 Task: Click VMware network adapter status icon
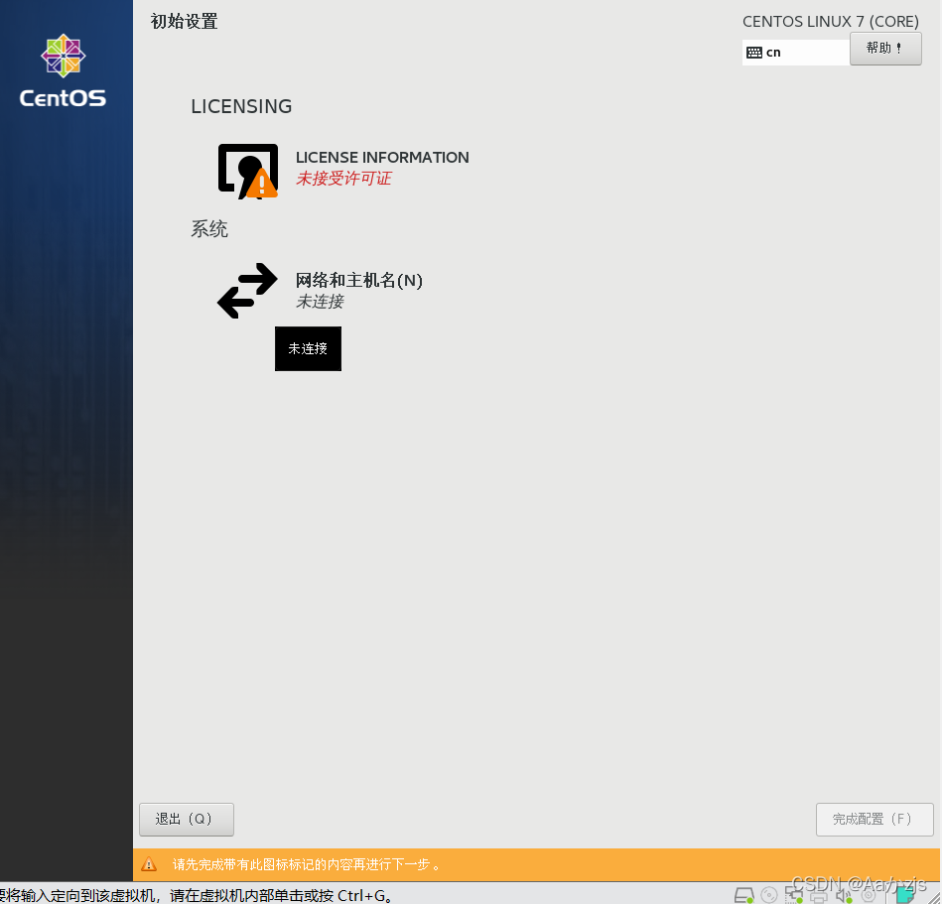coord(794,895)
